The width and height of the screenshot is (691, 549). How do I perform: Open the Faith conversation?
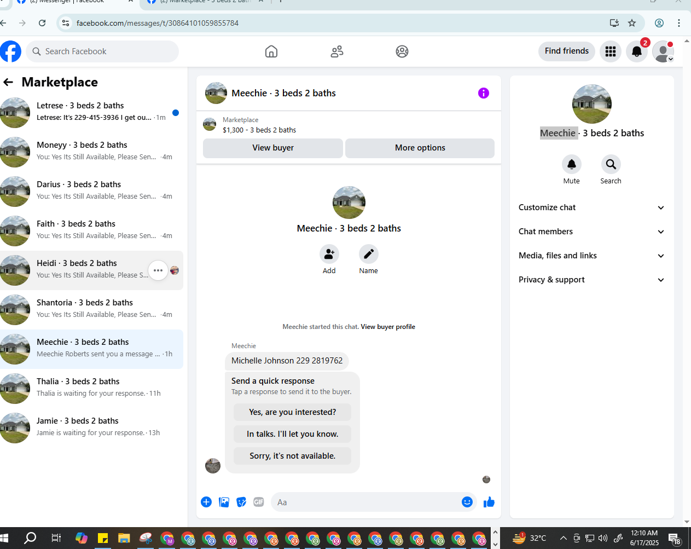(x=91, y=231)
